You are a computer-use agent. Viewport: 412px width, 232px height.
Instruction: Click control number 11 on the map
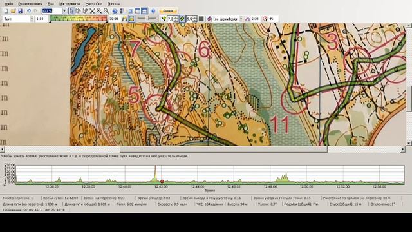(280, 124)
